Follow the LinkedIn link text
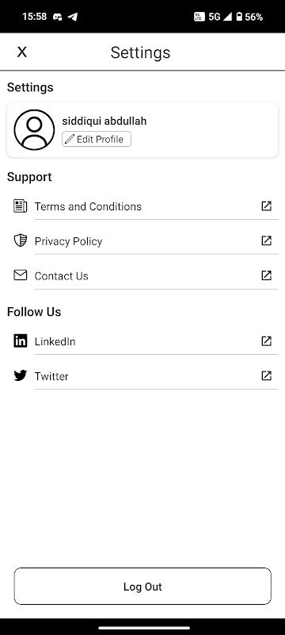 [55, 341]
